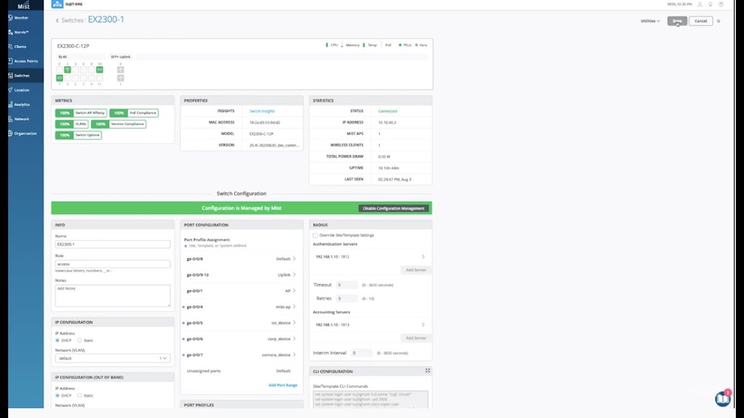744x418 pixels.
Task: Select empty RJ-45 port 7
Action: (84, 78)
